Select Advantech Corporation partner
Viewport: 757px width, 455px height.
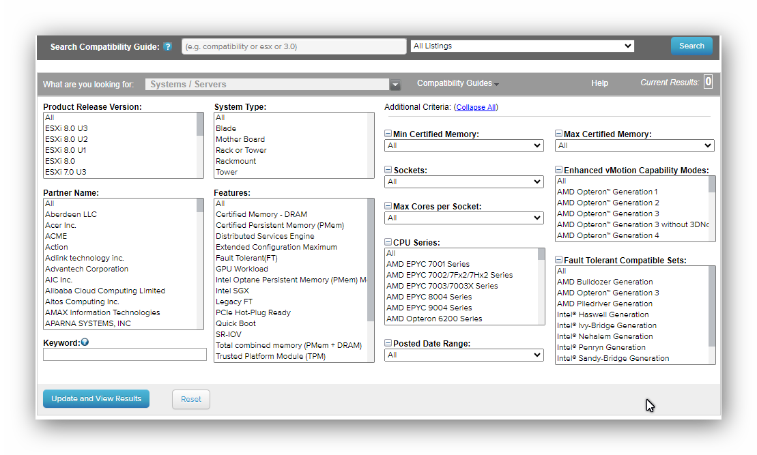[87, 269]
